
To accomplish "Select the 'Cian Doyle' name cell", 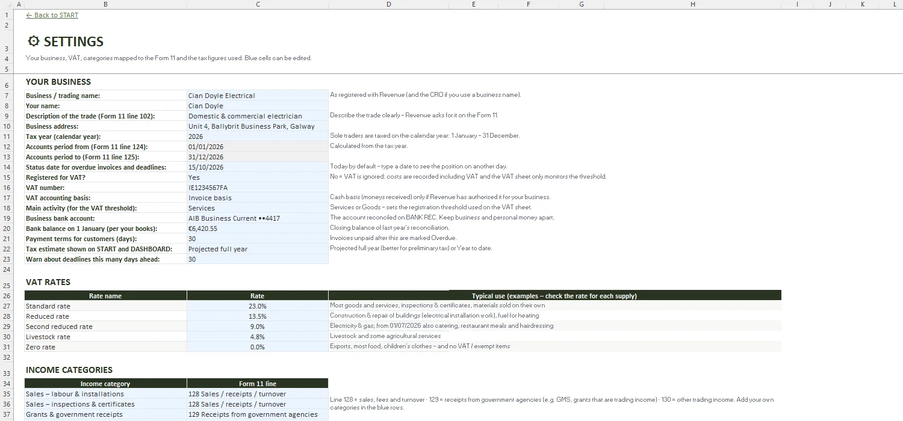I will (x=258, y=106).
